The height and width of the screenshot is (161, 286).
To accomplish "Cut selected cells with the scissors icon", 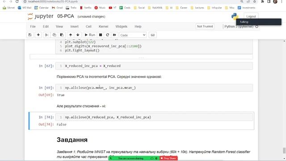I will (x=46, y=35).
